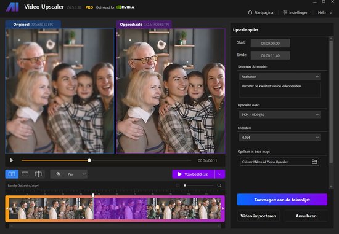This screenshot has height=234, width=339.
Task: Browse for output folder icon
Action: click(314, 162)
